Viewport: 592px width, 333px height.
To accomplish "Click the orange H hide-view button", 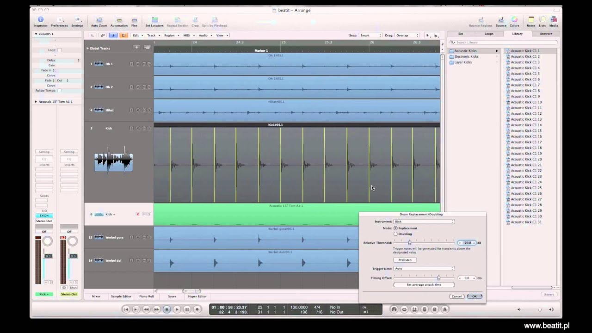I will [x=123, y=35].
